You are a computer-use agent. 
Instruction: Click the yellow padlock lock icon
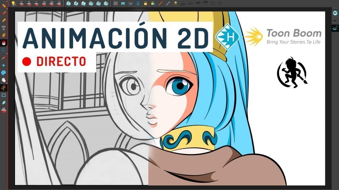click(x=146, y=3)
